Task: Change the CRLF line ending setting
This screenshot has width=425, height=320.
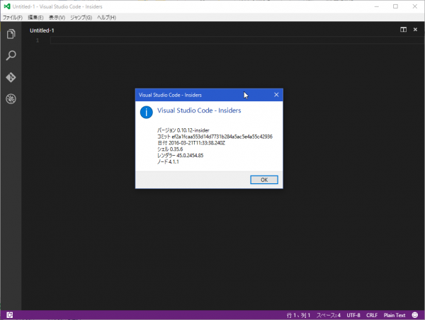Action: [372, 315]
